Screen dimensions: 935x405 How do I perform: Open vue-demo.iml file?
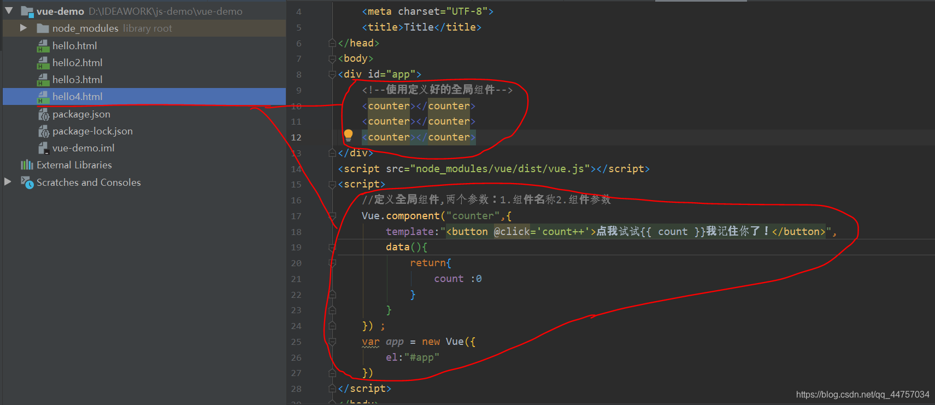click(x=83, y=148)
